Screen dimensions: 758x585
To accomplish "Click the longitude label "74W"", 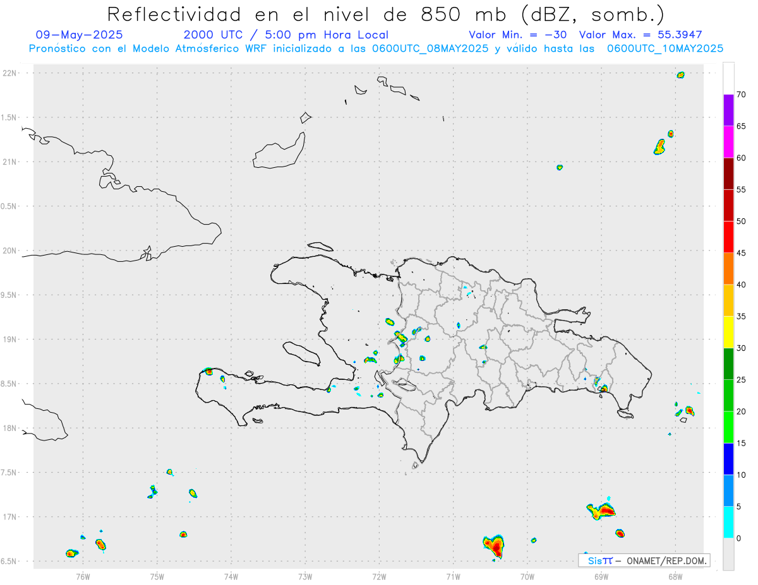I will coord(231,576).
